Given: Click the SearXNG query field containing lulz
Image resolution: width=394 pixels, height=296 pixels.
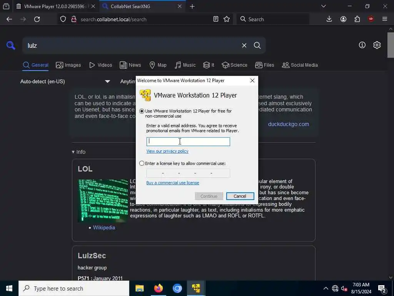Looking at the screenshot, I should click(x=131, y=45).
